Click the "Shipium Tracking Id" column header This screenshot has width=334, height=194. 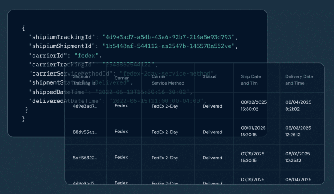click(84, 80)
